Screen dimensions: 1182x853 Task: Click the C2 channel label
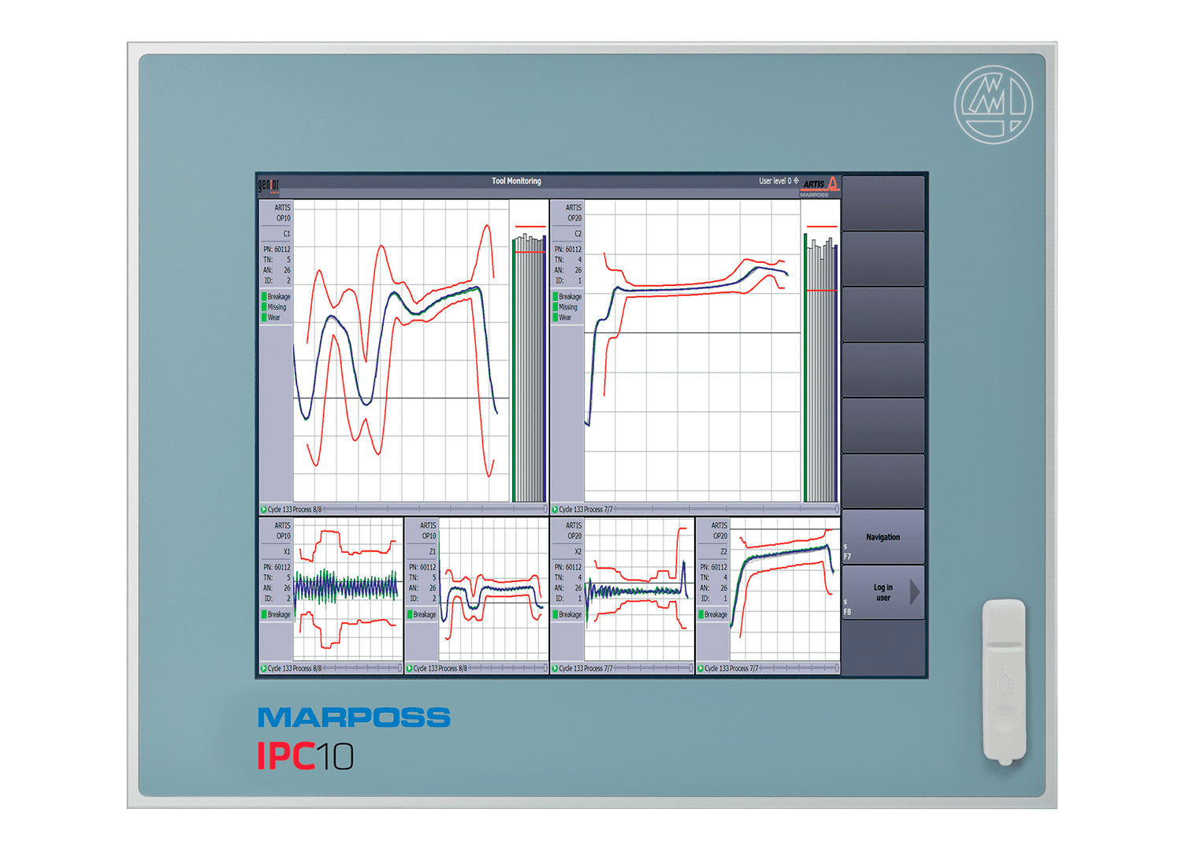click(x=578, y=234)
